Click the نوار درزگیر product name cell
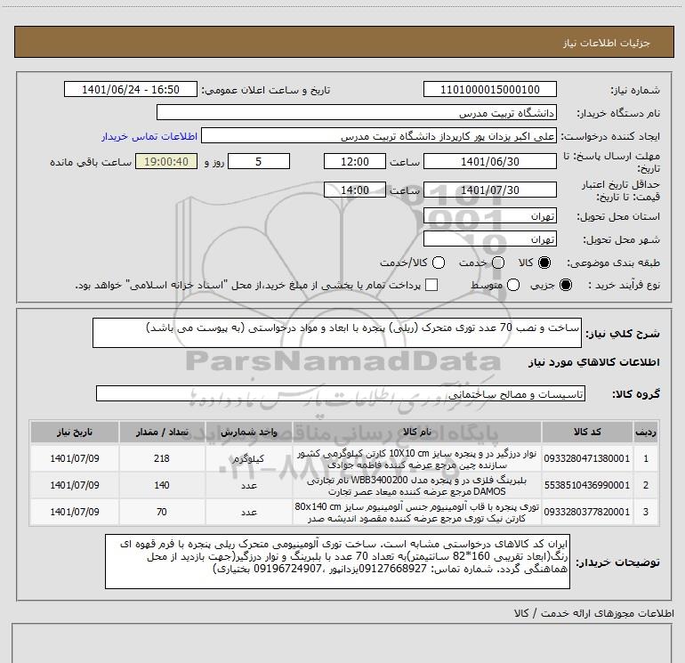Viewport: 685px width, 663px height. coord(416,459)
